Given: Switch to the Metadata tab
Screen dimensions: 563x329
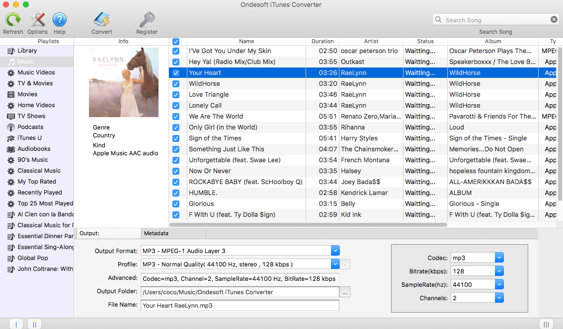Looking at the screenshot, I should click(x=173, y=233).
